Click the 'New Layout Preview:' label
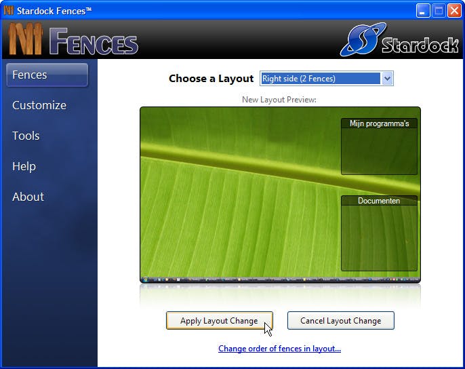Screen dimensions: 465x369 click(279, 100)
